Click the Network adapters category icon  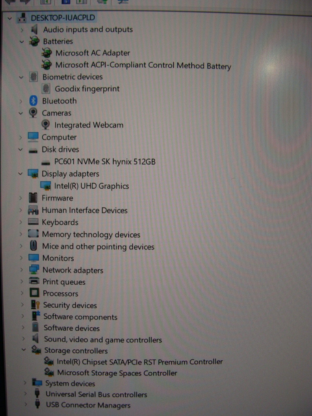pyautogui.click(x=34, y=269)
